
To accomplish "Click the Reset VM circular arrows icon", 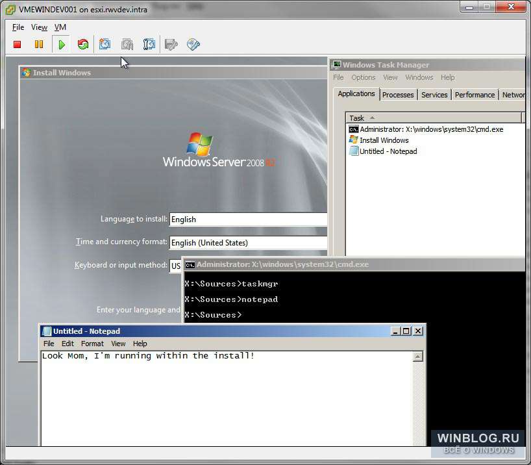I will (x=83, y=44).
